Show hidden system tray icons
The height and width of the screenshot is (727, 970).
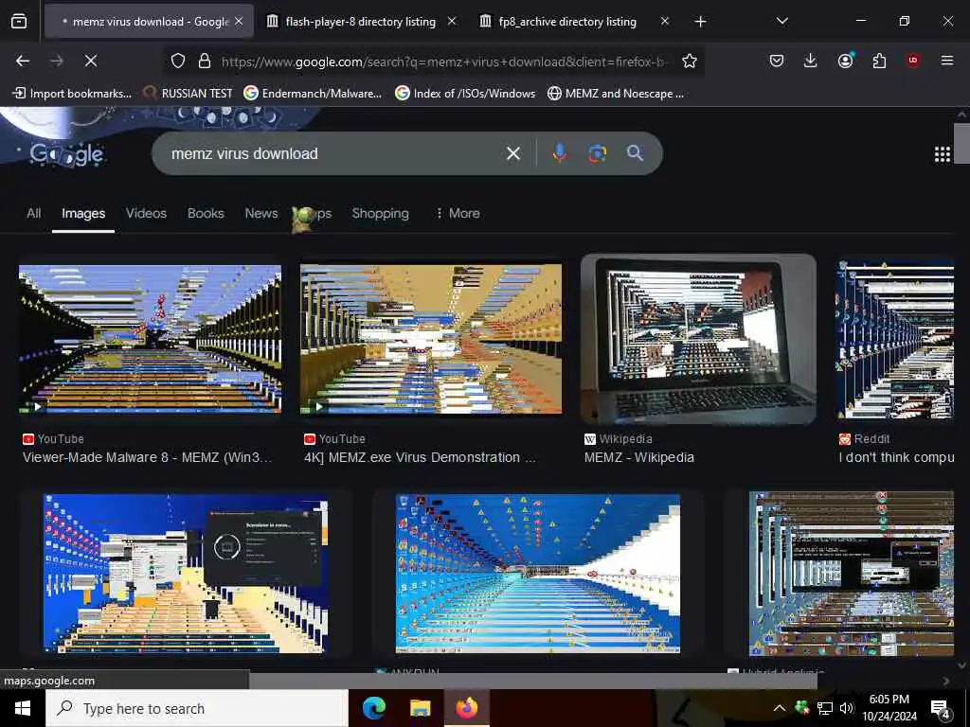point(780,708)
